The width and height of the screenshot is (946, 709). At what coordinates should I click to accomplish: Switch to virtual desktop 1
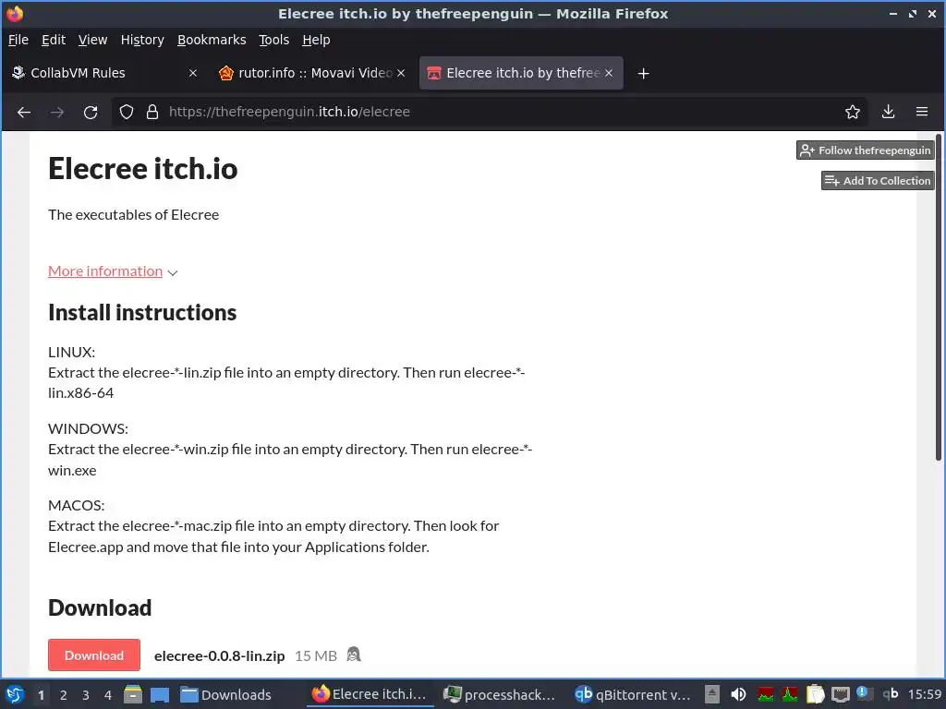(x=41, y=695)
